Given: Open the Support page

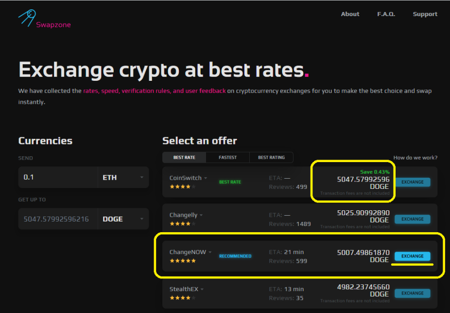Looking at the screenshot, I should [x=425, y=14].
